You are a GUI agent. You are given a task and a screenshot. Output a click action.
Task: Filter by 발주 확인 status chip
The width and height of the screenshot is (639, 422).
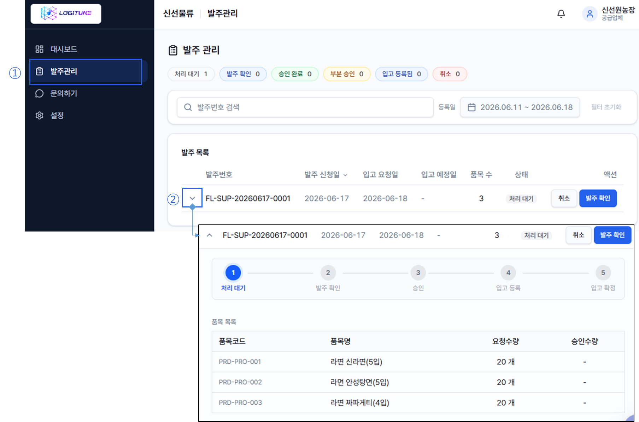pyautogui.click(x=243, y=74)
